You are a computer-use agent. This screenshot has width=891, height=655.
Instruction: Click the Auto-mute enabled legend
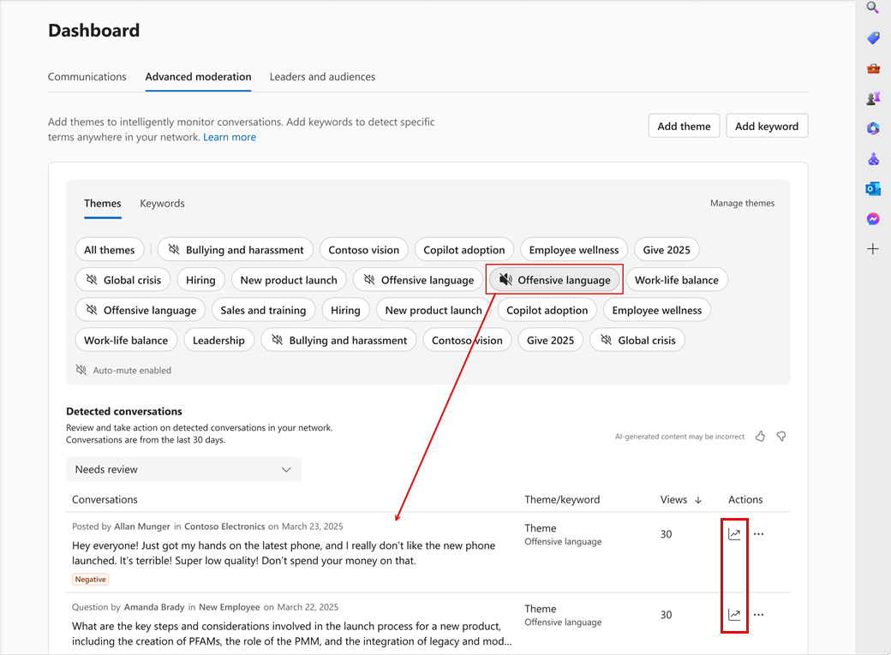tap(123, 371)
